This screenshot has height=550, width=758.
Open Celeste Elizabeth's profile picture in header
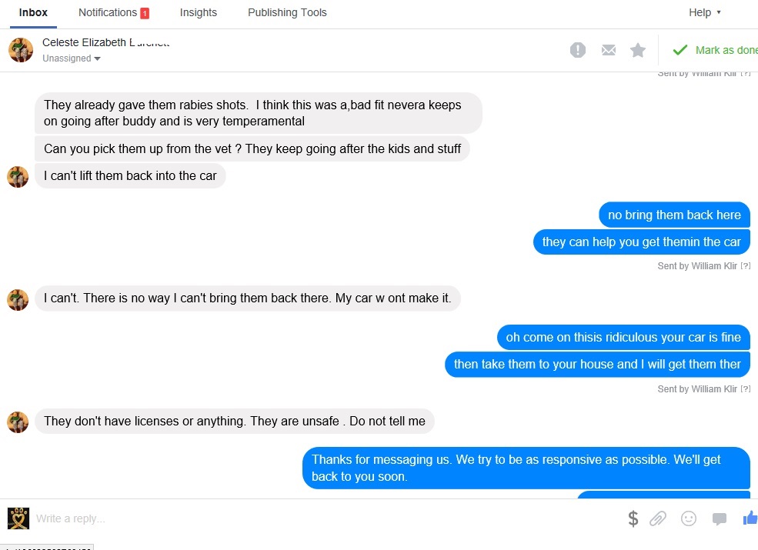(21, 50)
